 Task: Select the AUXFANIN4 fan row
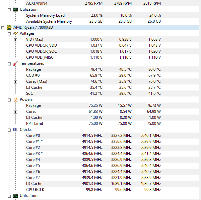click(x=112, y=3)
